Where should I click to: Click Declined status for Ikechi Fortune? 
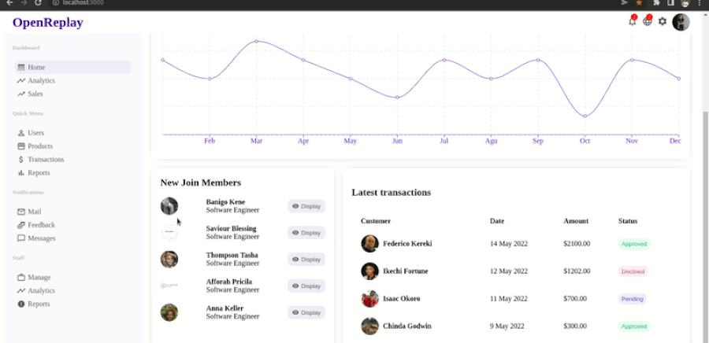pos(633,271)
